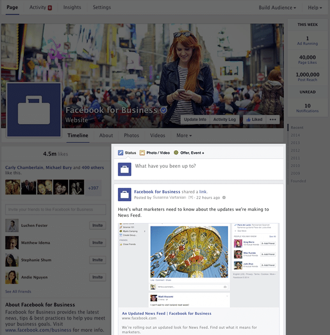Click the 'What have you been up to?' field
Viewport: 330px width, 335px height.
pyautogui.click(x=208, y=166)
